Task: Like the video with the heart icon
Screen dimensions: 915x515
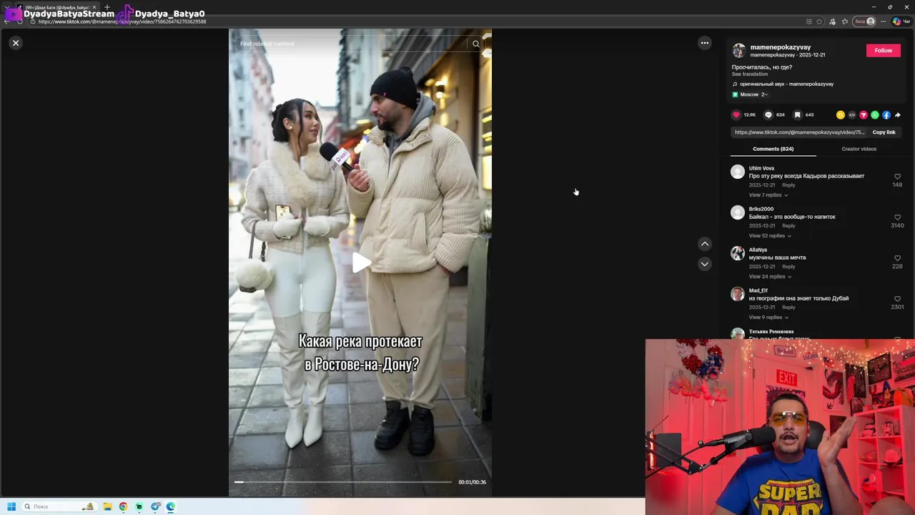Action: click(x=736, y=114)
